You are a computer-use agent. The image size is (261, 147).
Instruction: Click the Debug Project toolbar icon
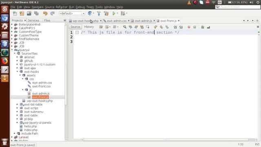click(123, 13)
